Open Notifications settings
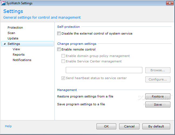Image resolution: width=175 pixels, height=135 pixels. [x=22, y=60]
